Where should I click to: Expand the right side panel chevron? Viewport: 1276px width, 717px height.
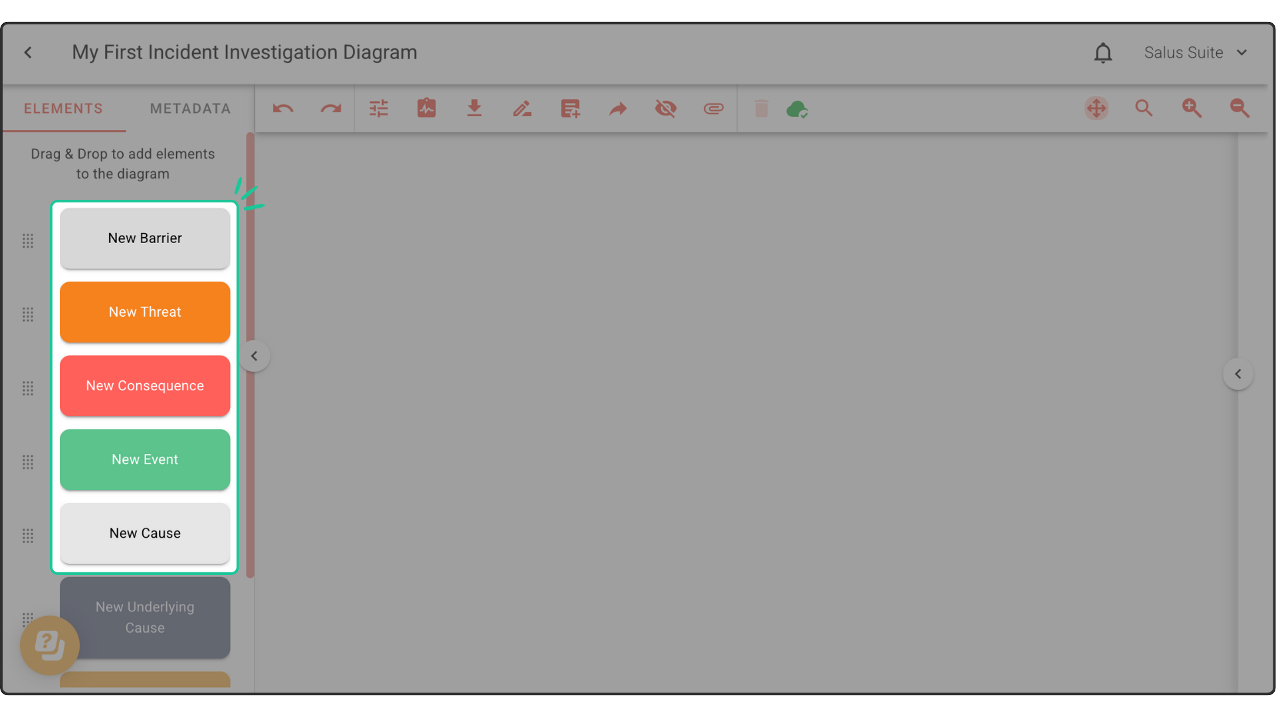(x=1237, y=374)
